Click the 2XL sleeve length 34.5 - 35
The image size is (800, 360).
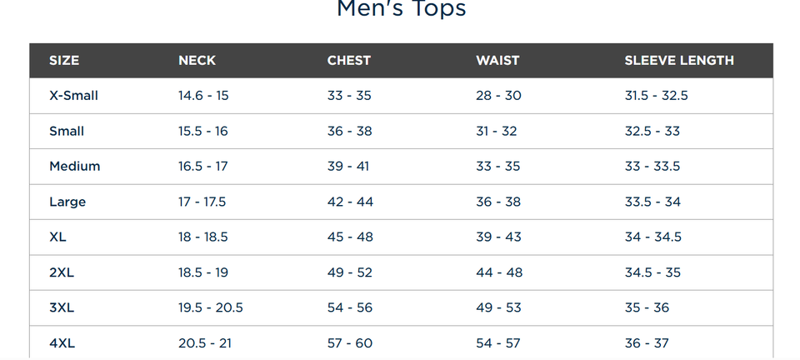652,272
